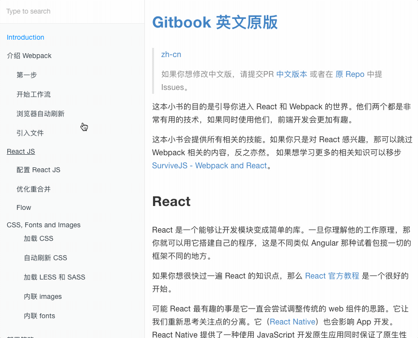
Task: Go to '开始工作流' in the sidebar
Action: tap(33, 94)
